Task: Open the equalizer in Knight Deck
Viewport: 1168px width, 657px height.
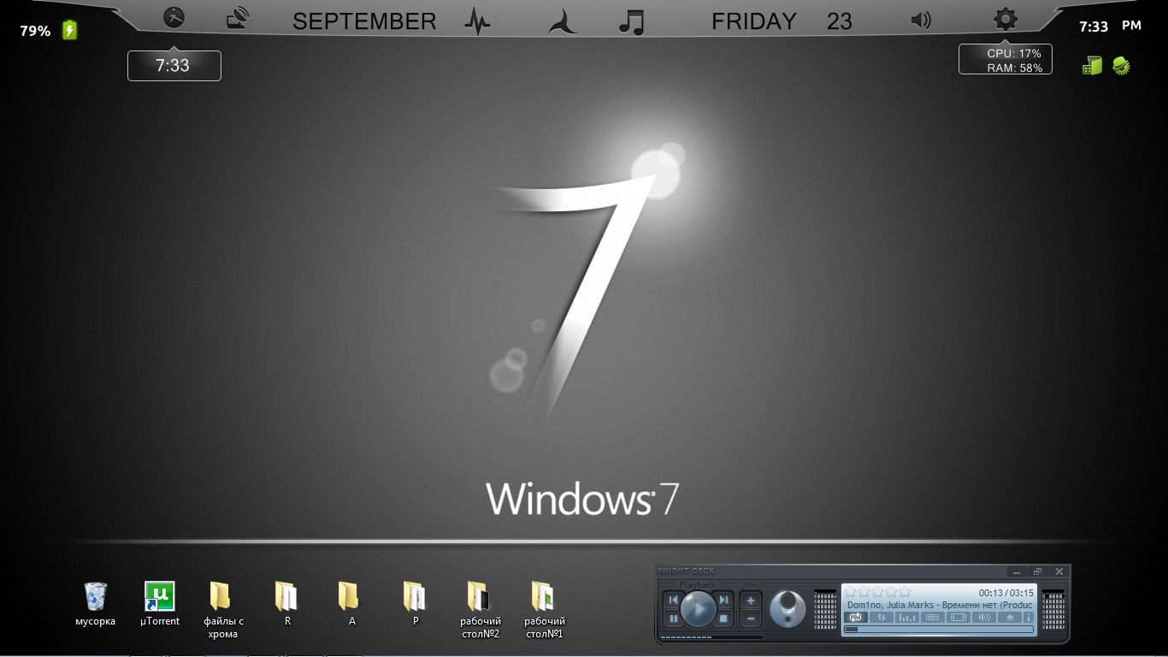Action: point(906,617)
